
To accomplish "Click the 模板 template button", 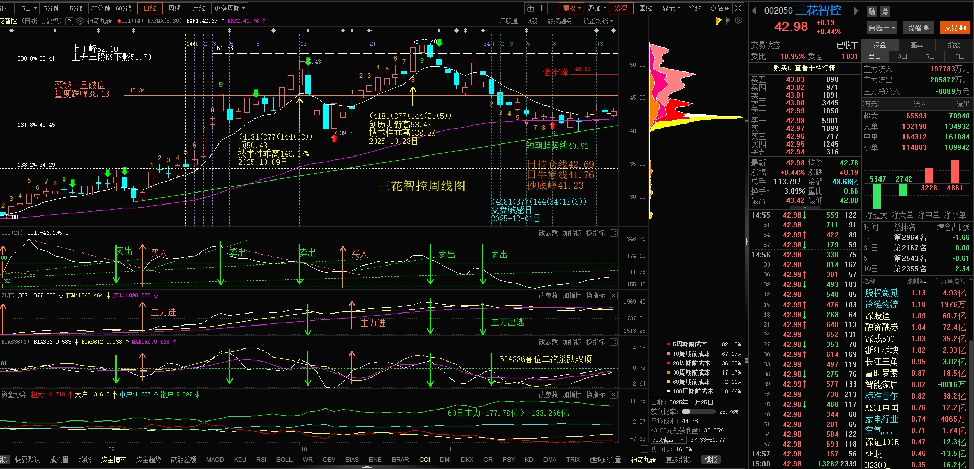I will tap(711, 460).
